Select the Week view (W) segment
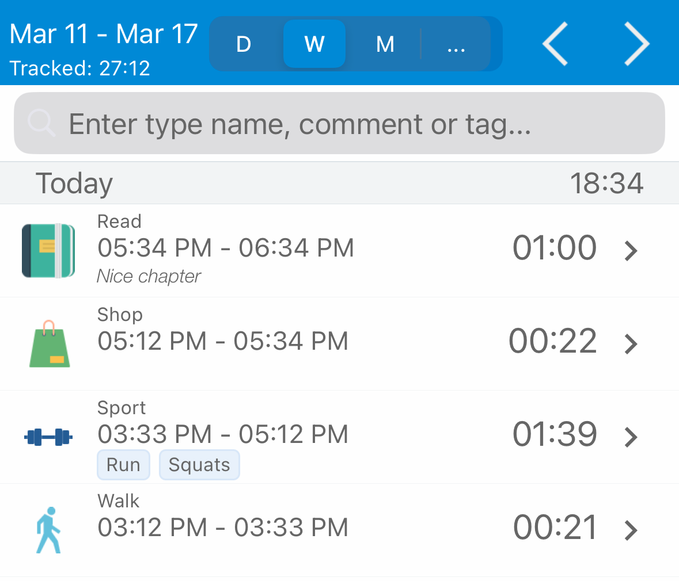This screenshot has height=581, width=679. 314,44
